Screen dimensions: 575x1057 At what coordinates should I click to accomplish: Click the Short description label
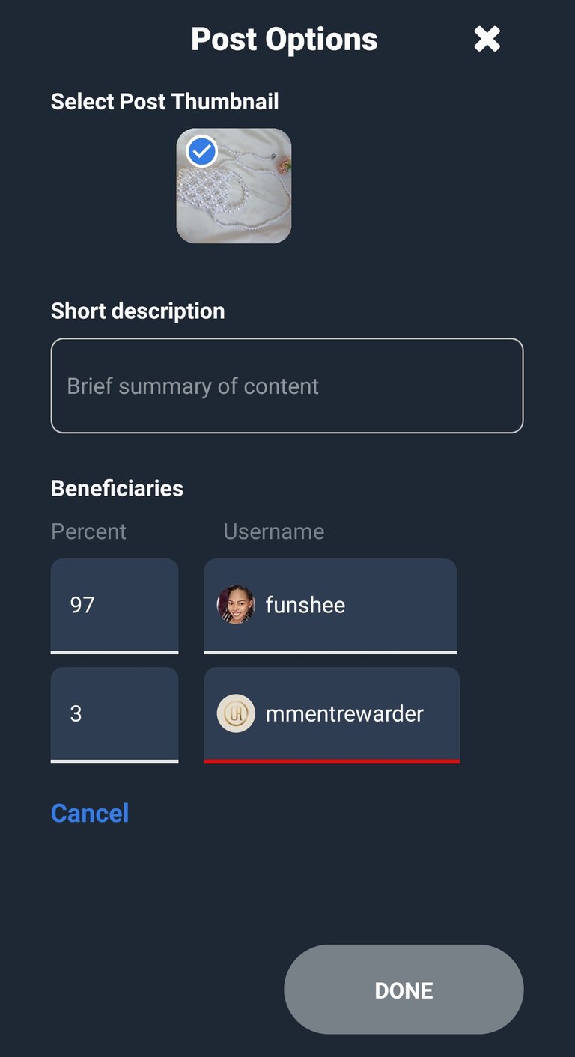pyautogui.click(x=138, y=311)
